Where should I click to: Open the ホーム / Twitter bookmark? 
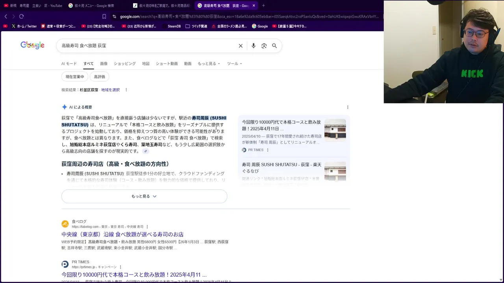(24, 26)
